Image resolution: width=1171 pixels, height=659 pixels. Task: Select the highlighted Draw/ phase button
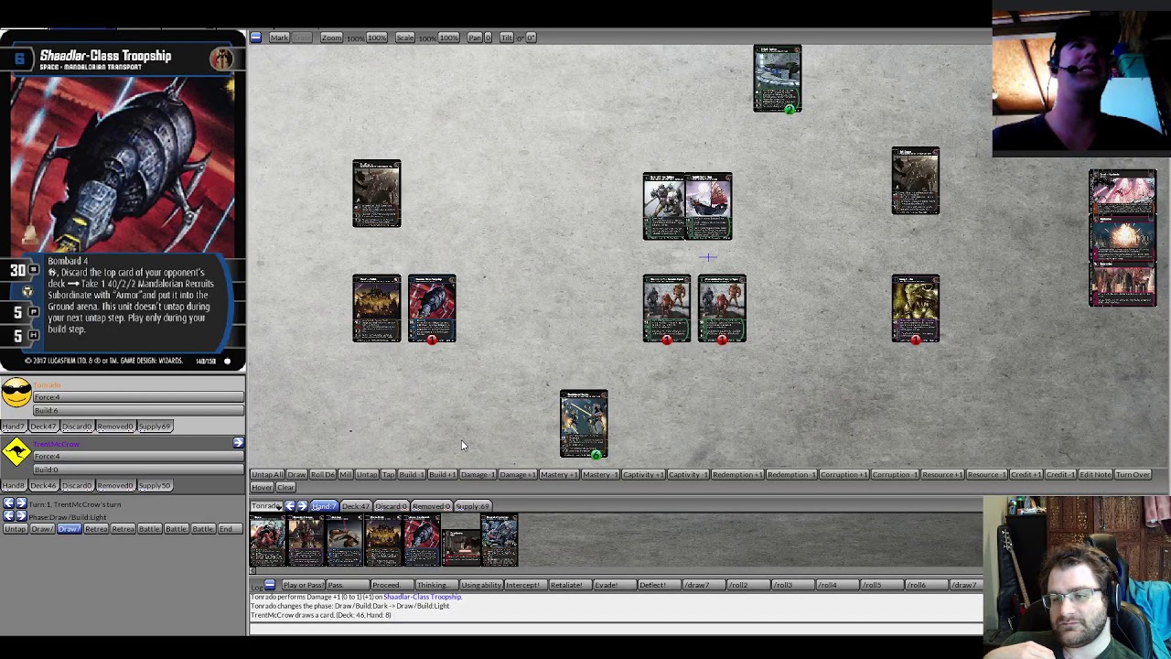point(70,529)
